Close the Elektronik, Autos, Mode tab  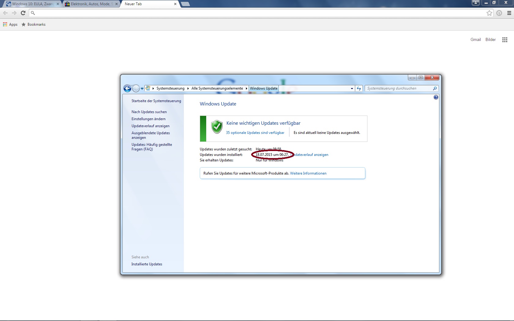(117, 4)
